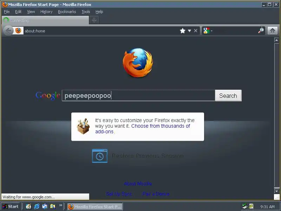Open the File menu
Image resolution: width=281 pixels, height=211 pixels.
[x=7, y=12]
